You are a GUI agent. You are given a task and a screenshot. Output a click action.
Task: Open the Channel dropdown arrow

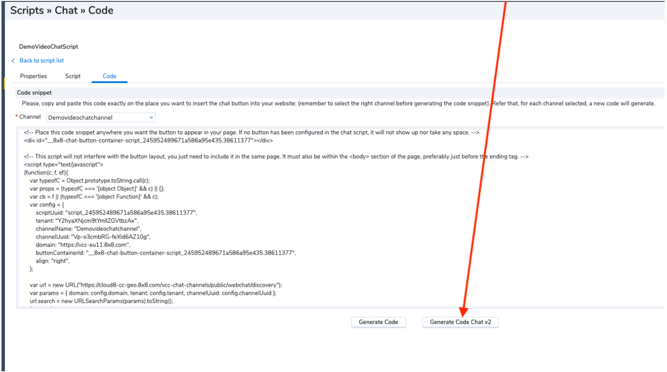tap(152, 117)
